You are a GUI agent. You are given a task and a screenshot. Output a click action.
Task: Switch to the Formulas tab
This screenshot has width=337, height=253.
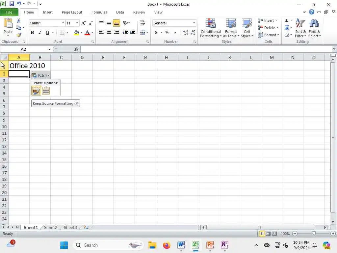pyautogui.click(x=99, y=12)
